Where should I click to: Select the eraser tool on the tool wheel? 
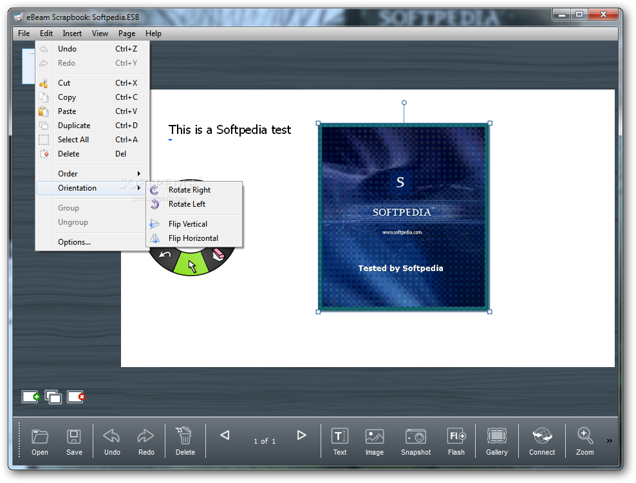coord(219,254)
